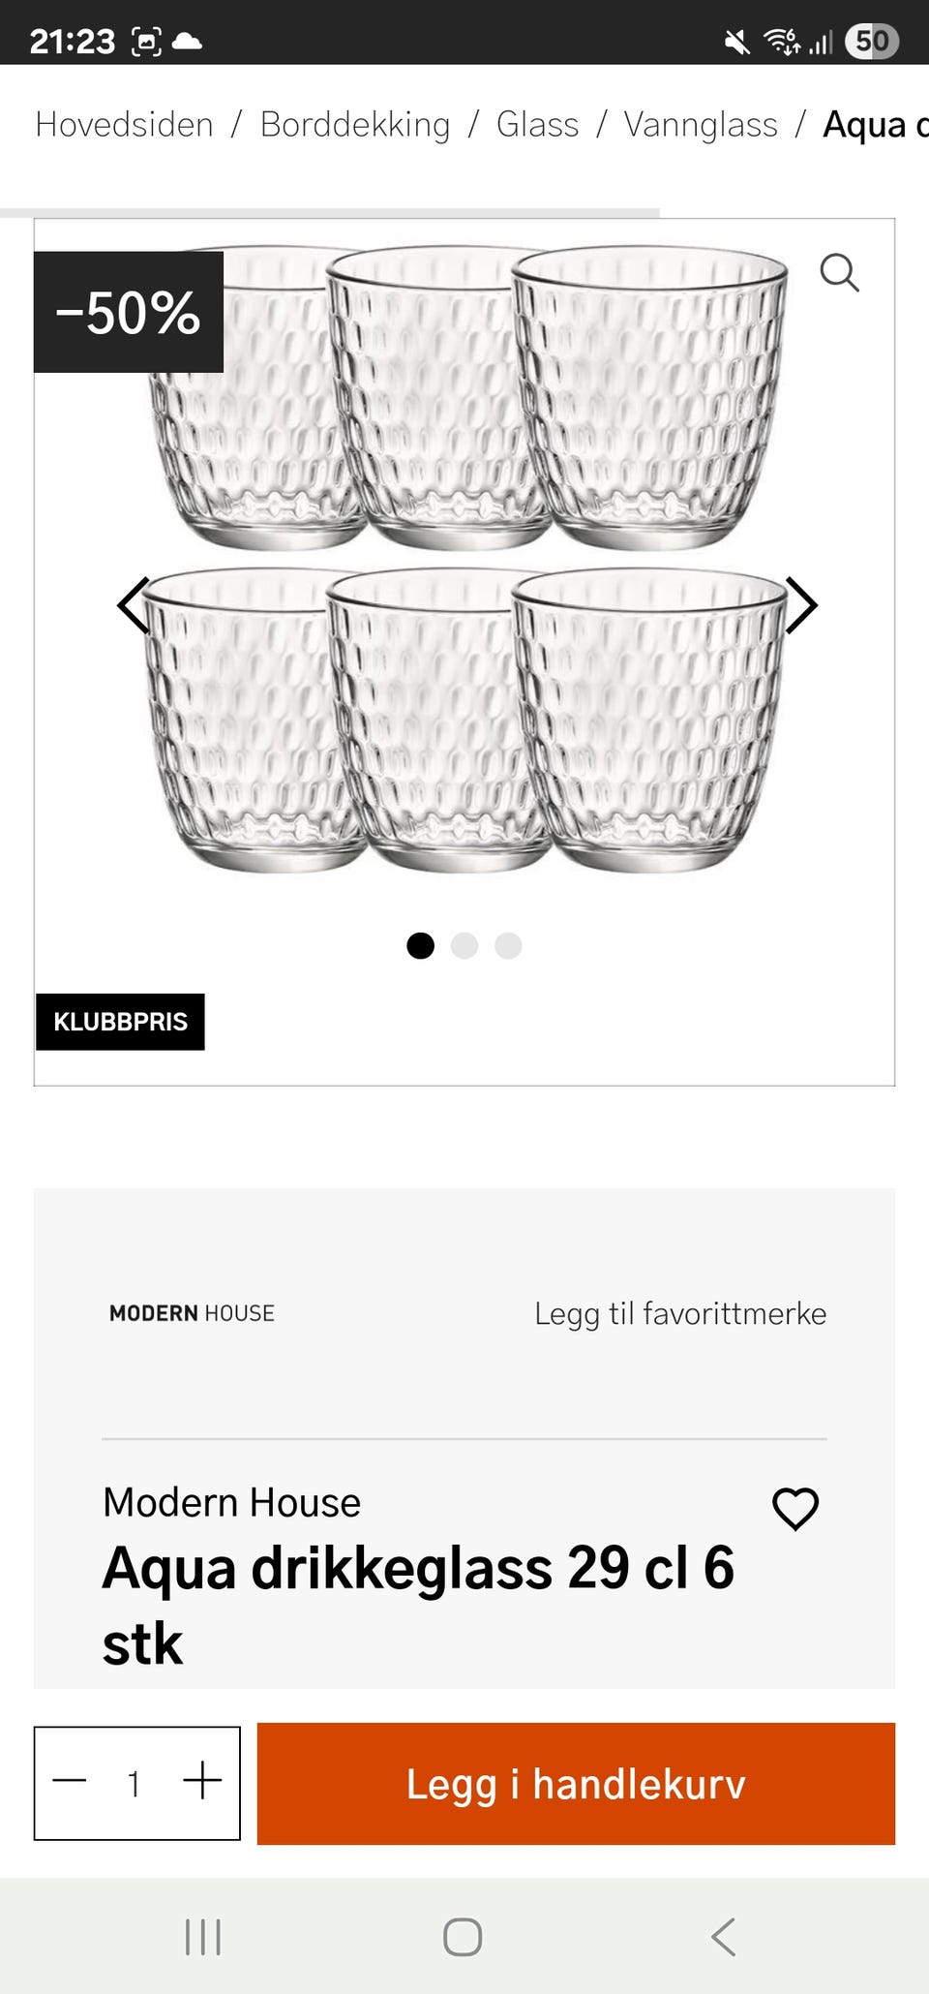
Task: Select the quantity input field
Action: (135, 1783)
